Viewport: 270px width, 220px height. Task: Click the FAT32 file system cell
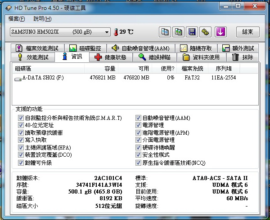tap(192, 78)
